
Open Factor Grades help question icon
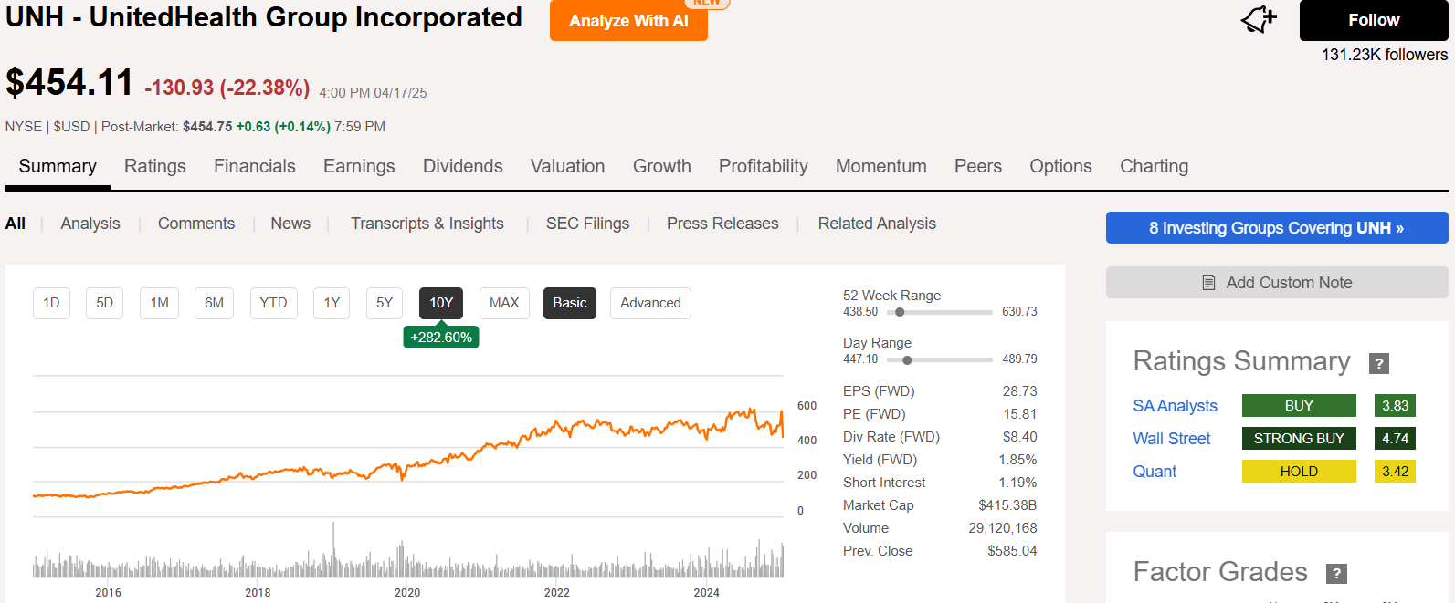click(x=1336, y=574)
